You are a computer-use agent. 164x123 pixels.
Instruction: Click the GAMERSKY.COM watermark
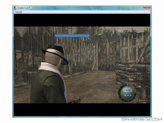(x=141, y=119)
